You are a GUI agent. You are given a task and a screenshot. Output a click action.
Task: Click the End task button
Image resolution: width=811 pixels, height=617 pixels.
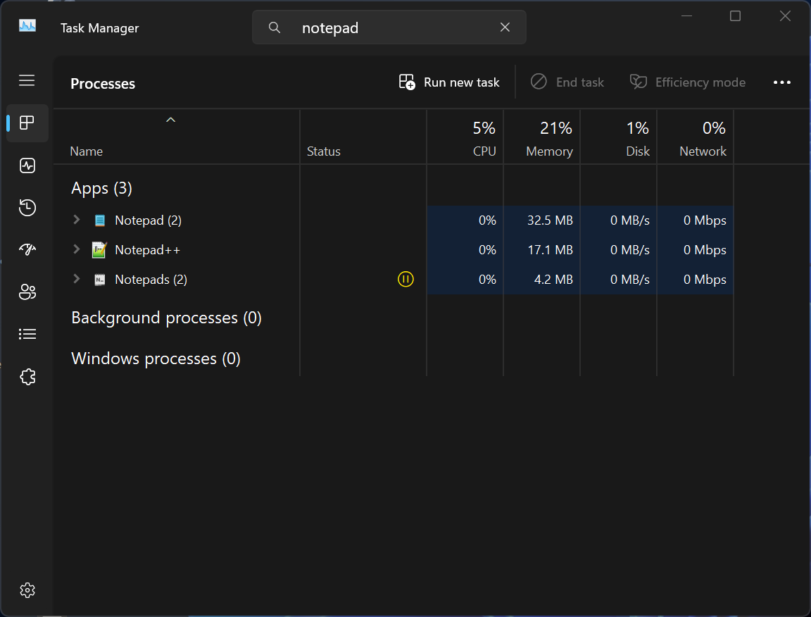click(567, 82)
